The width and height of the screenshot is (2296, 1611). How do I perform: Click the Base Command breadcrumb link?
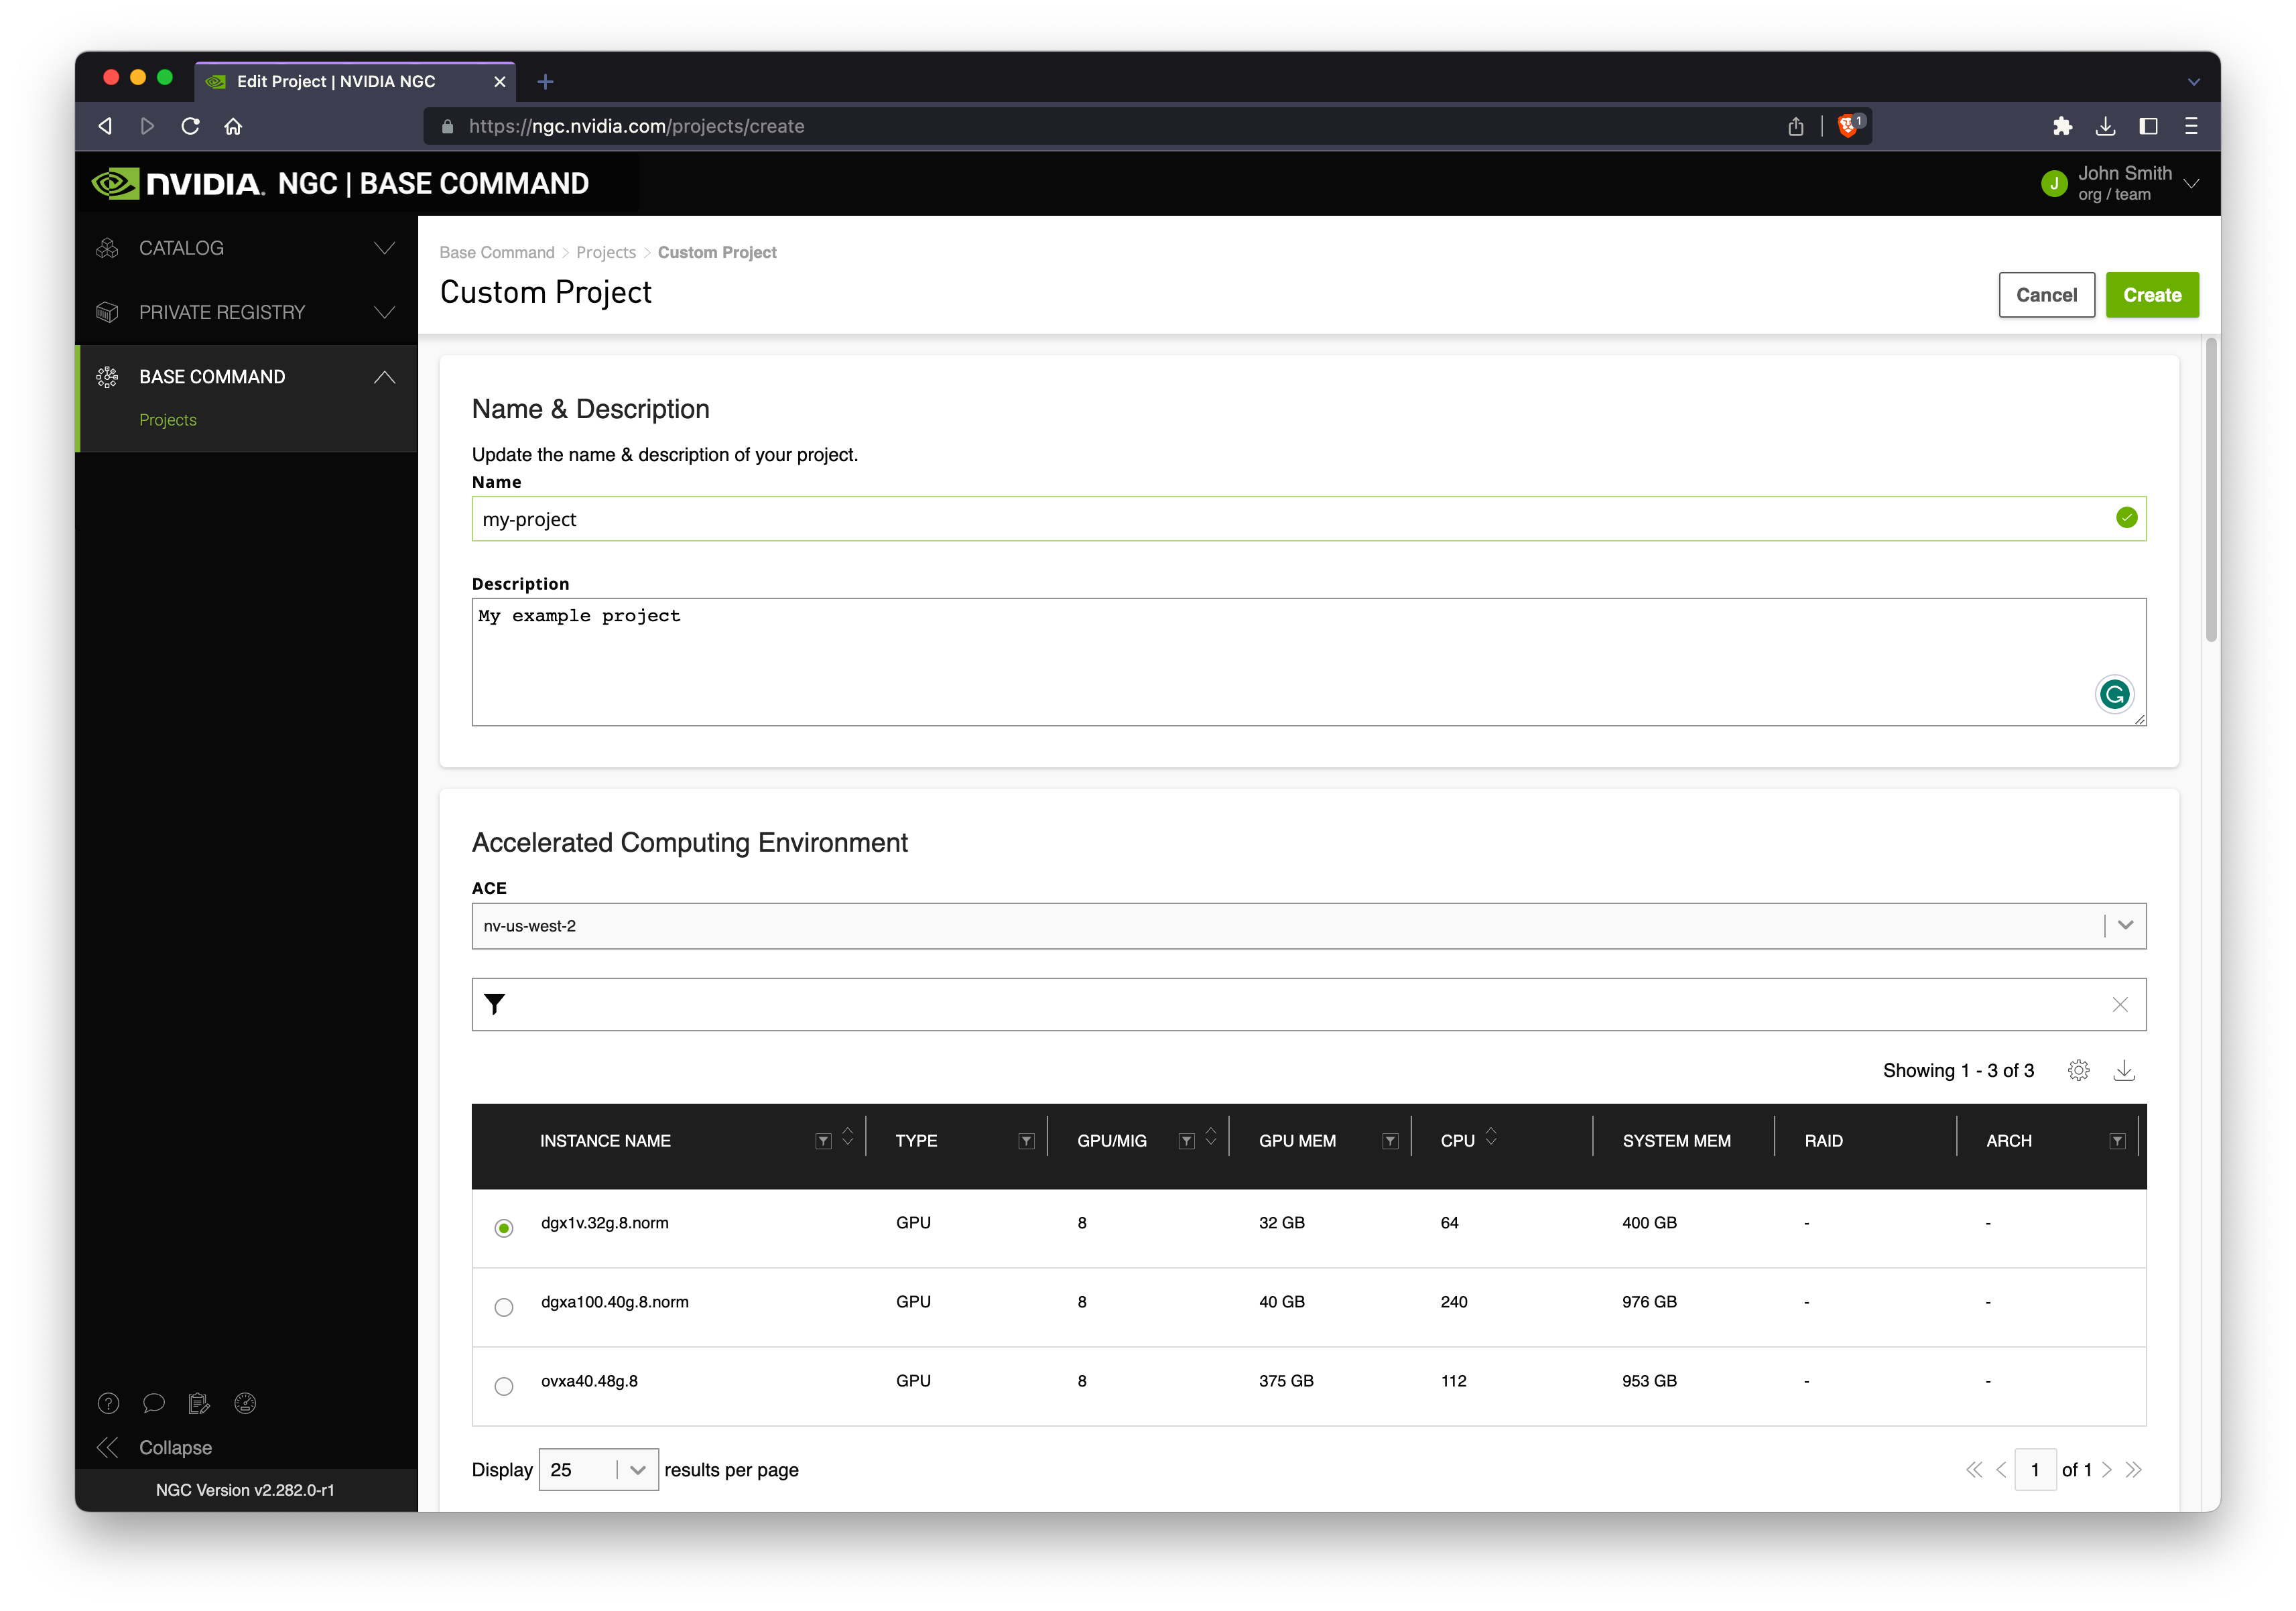pyautogui.click(x=495, y=251)
